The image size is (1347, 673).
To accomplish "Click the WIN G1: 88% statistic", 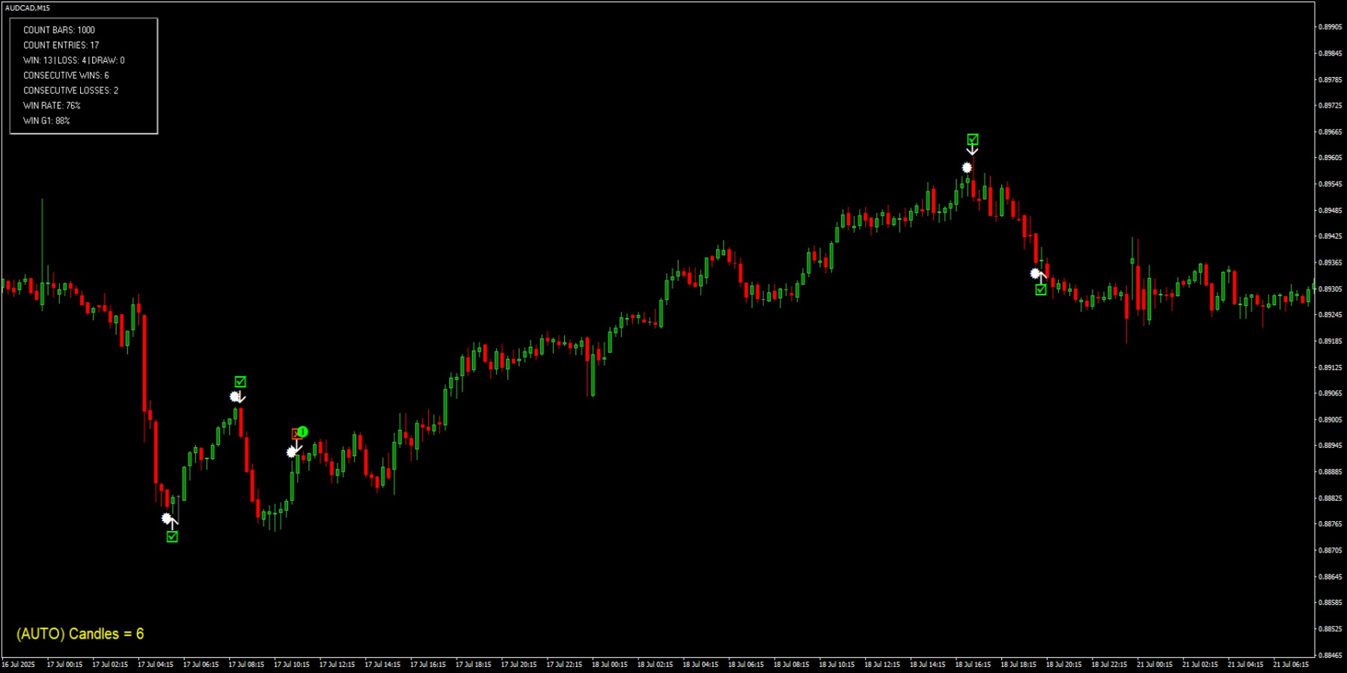I will [46, 120].
